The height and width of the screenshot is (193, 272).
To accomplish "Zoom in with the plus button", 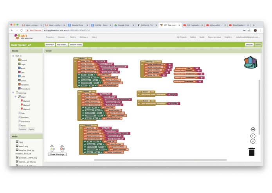I will point(253,136).
